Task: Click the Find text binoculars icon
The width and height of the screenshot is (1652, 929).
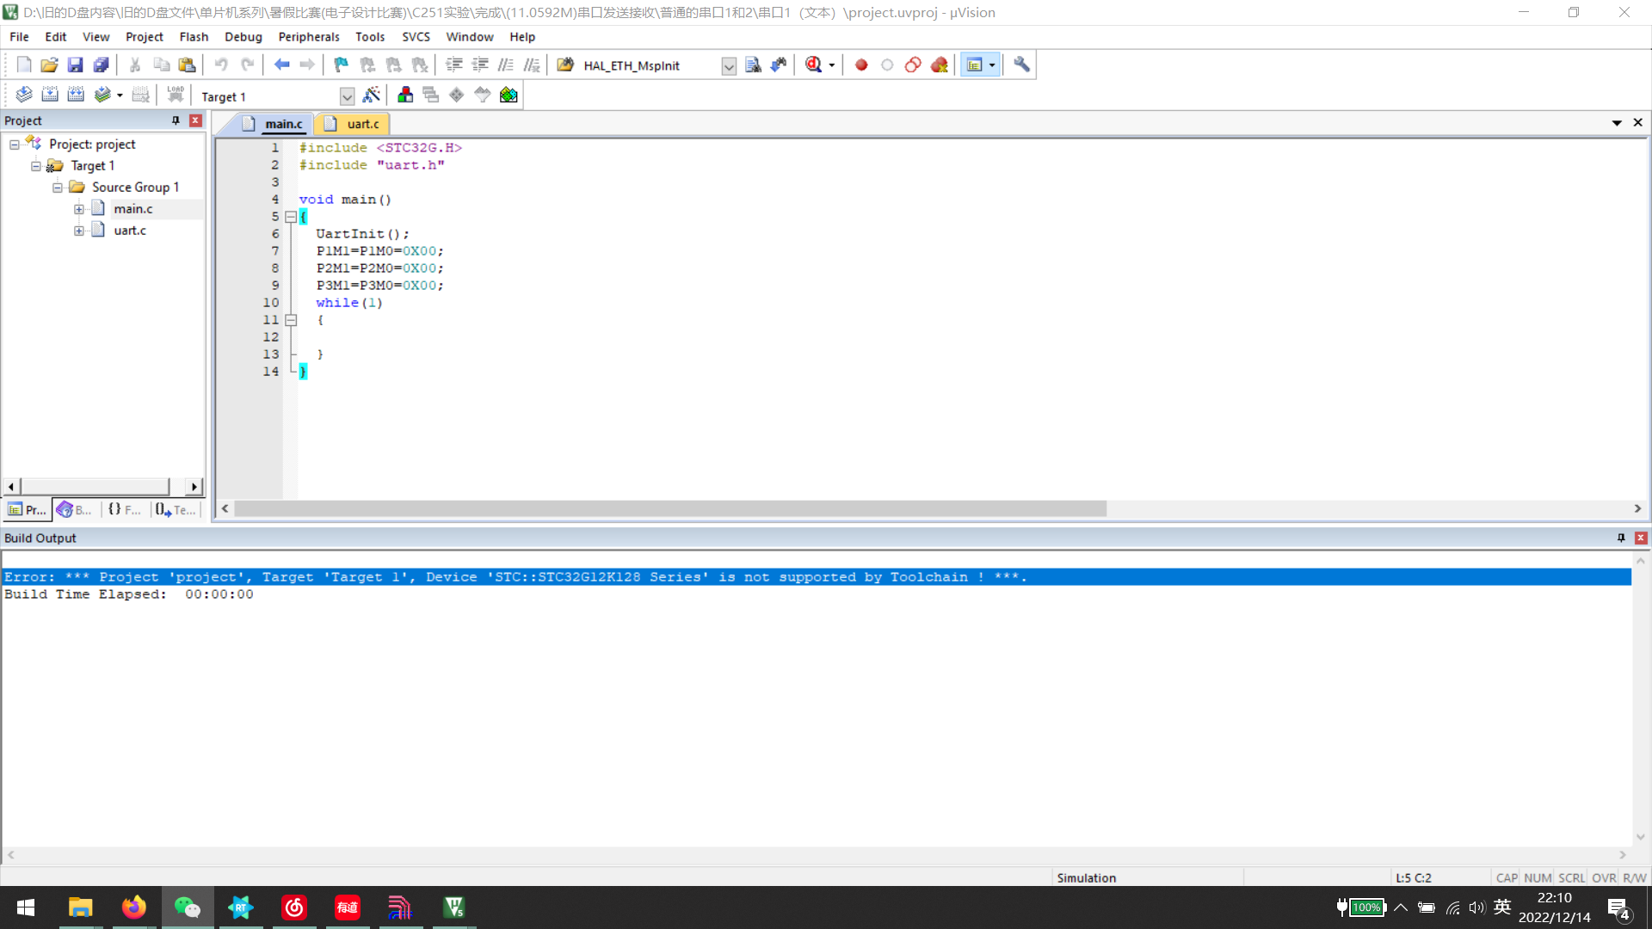Action: point(753,65)
